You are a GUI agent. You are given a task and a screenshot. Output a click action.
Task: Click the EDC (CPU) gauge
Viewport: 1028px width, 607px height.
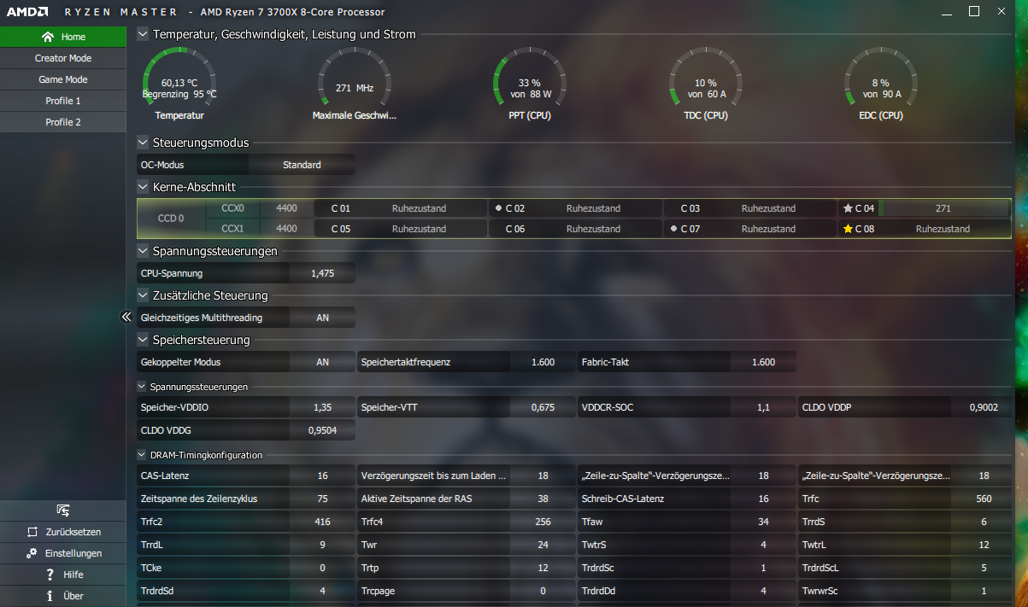coord(880,83)
